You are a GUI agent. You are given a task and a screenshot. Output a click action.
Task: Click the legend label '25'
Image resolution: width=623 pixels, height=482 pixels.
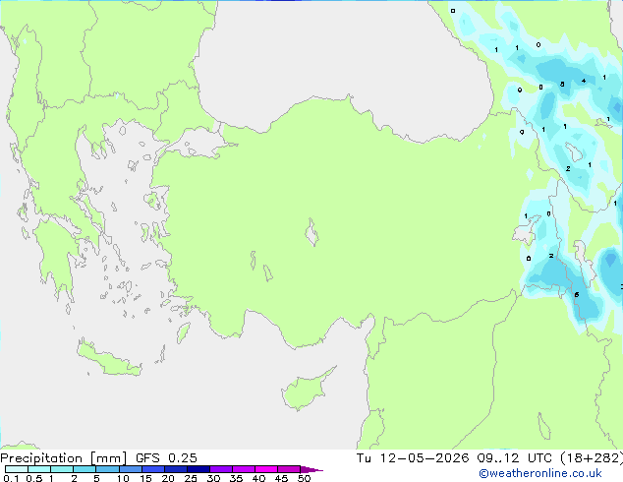pos(191,478)
